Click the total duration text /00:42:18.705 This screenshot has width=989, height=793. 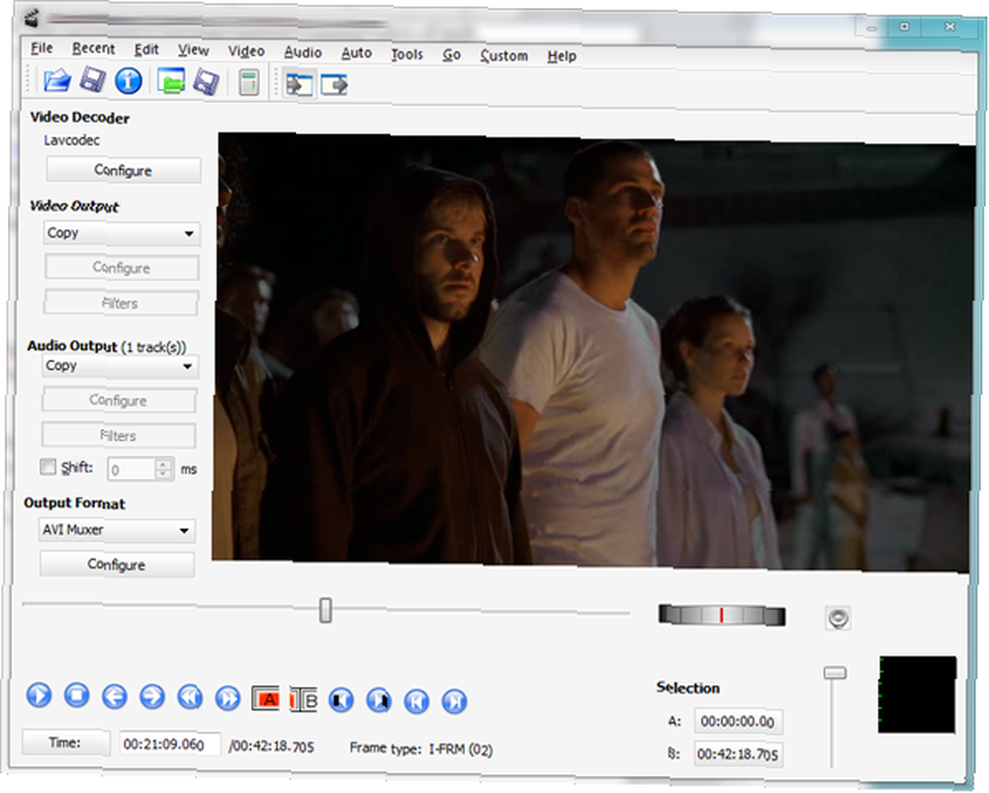coord(271,747)
